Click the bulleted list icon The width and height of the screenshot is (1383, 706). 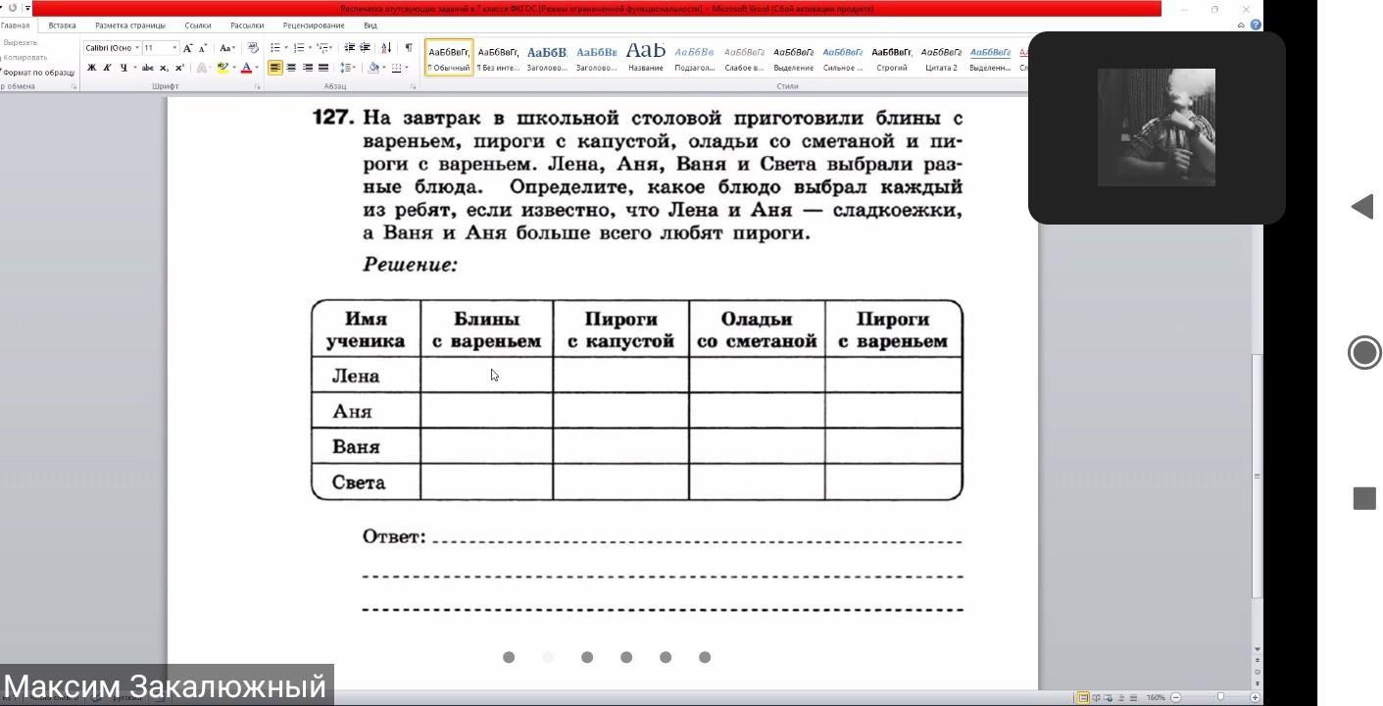275,48
